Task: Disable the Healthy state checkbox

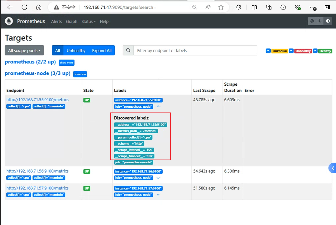Action: [x=315, y=51]
